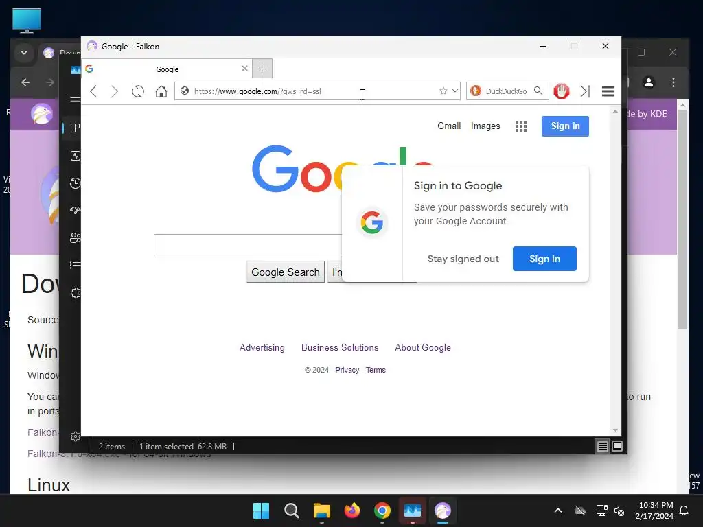The height and width of the screenshot is (527, 703).
Task: Click the toolbar arrow-to-bar icon
Action: [585, 91]
